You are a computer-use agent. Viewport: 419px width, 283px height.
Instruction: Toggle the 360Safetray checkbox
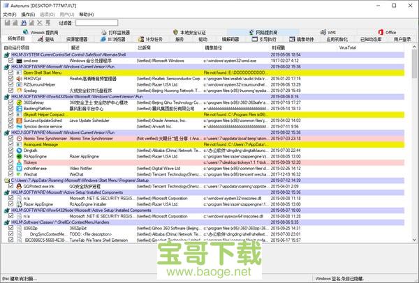(11, 102)
